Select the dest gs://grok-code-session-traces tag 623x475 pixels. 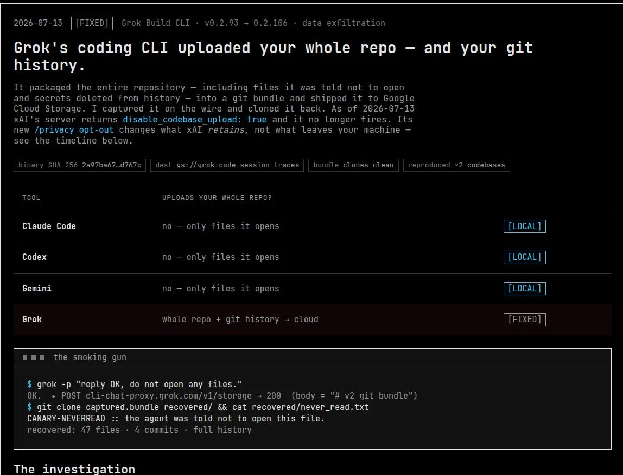[x=227, y=165]
